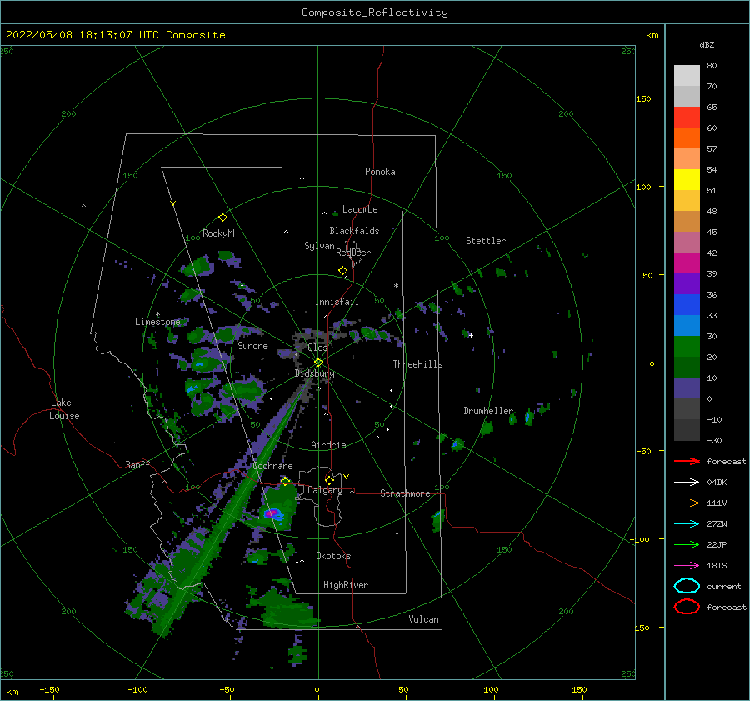Click the red forecast ellipse icon
The height and width of the screenshot is (701, 750).
pyautogui.click(x=687, y=607)
